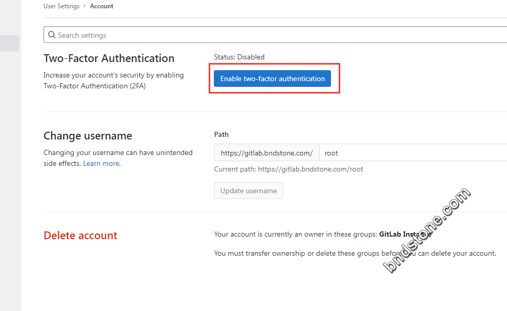The image size is (507, 311).
Task: Click the Two-Factor Authentication heading
Action: pyautogui.click(x=109, y=58)
